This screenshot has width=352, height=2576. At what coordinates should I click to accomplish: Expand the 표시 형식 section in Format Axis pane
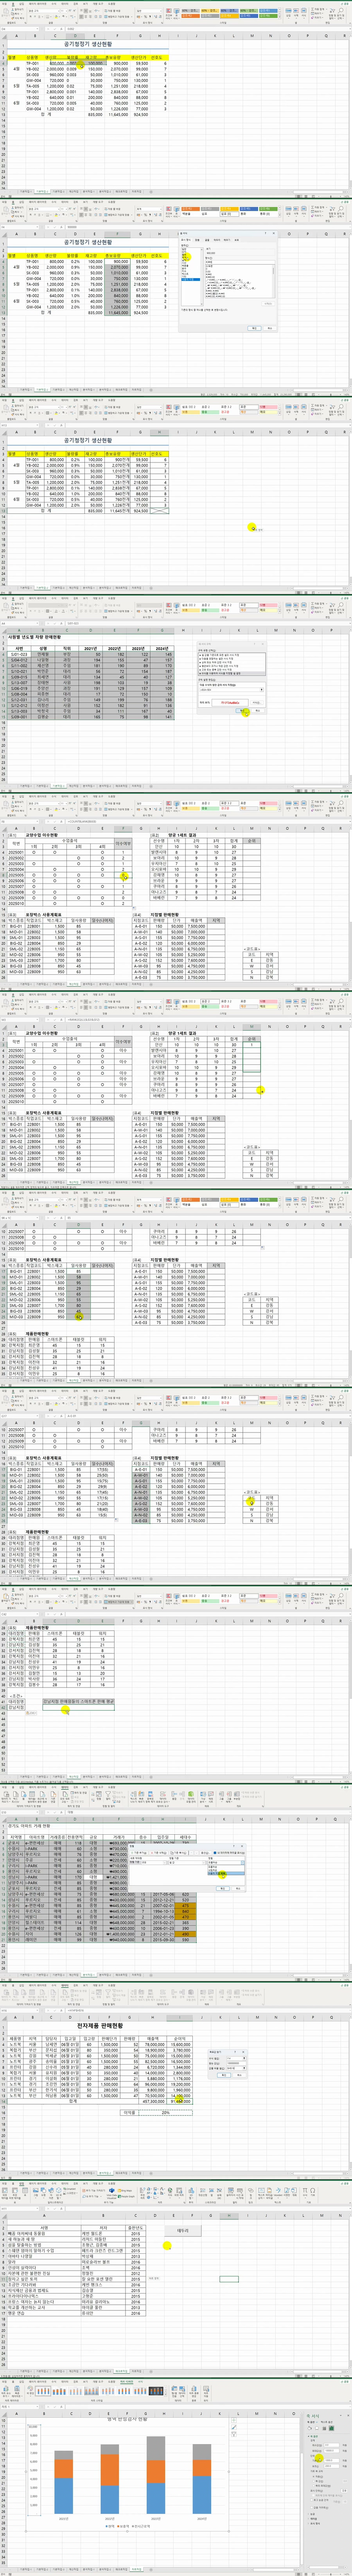click(315, 2524)
